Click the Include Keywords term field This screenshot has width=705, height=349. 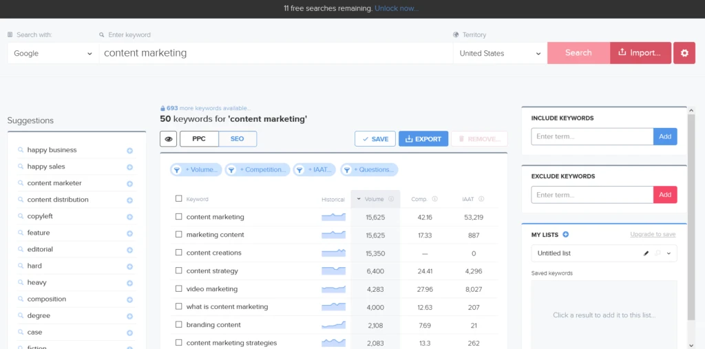pos(592,137)
